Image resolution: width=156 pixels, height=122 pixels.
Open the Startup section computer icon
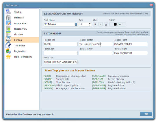[x=8, y=12]
